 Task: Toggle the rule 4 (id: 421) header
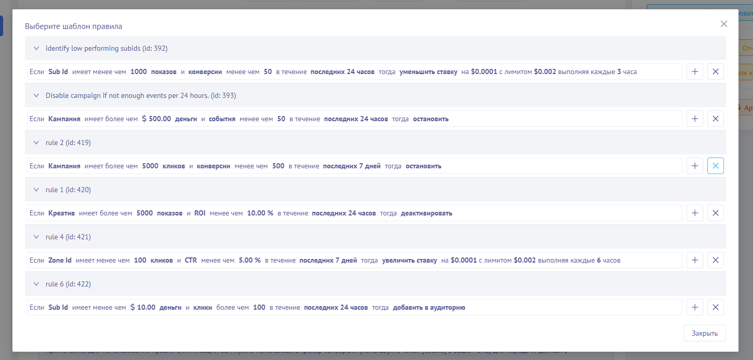pyautogui.click(x=36, y=237)
